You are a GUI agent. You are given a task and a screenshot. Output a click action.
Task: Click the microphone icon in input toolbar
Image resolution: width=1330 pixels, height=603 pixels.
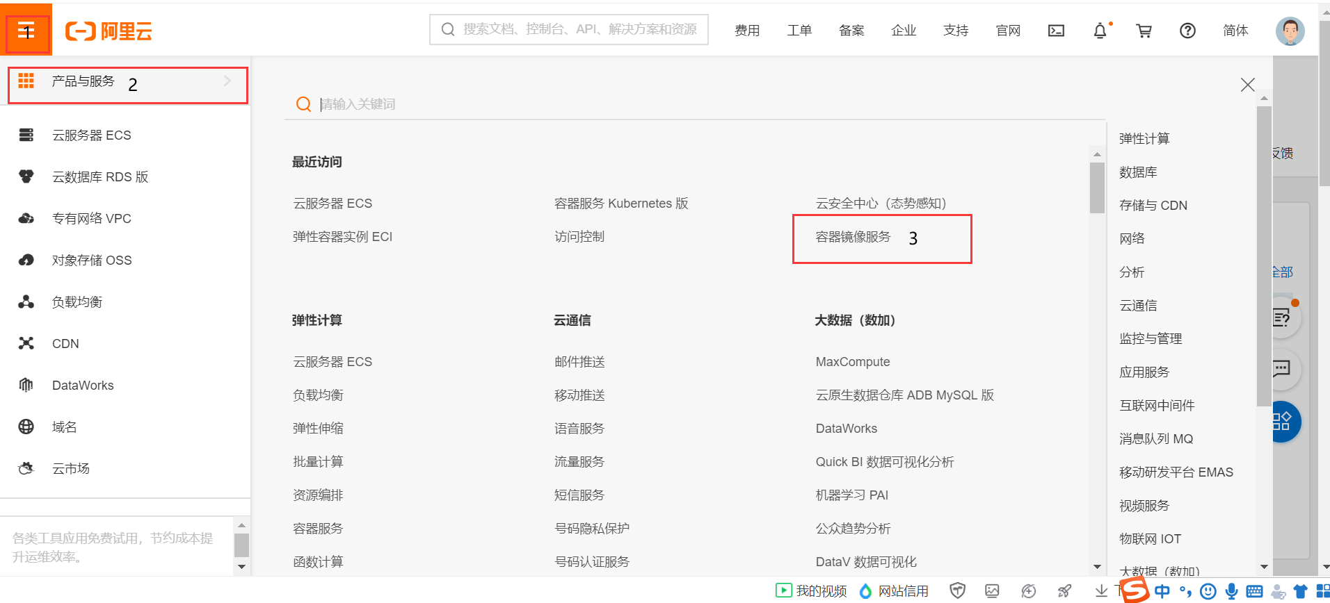(1231, 591)
